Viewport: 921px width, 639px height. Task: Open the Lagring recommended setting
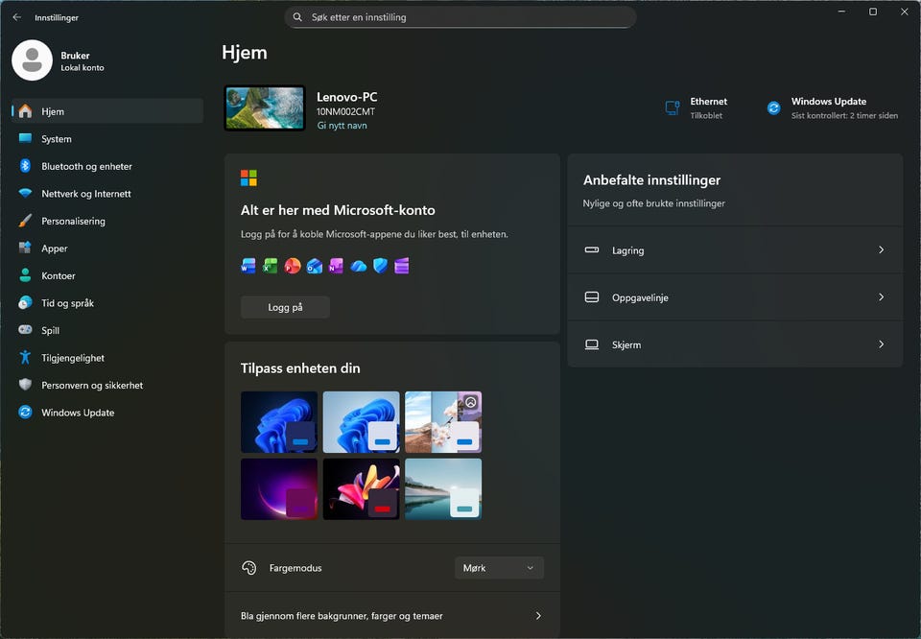735,249
